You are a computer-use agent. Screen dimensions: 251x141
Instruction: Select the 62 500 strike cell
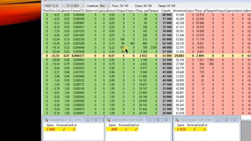coord(166,43)
